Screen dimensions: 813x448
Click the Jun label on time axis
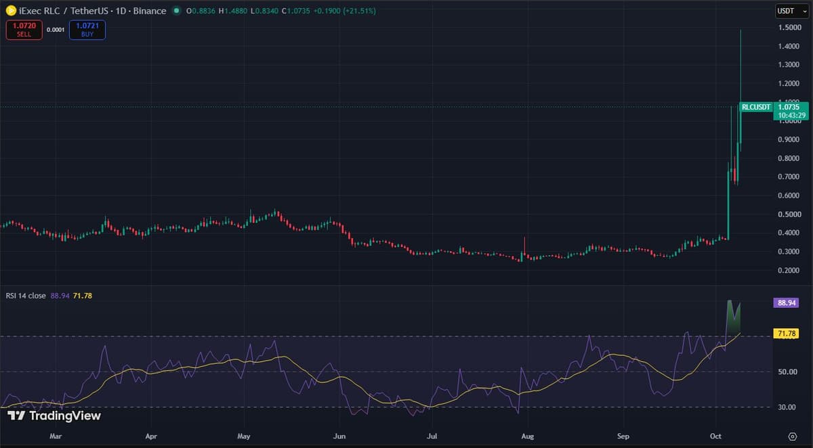[340, 436]
